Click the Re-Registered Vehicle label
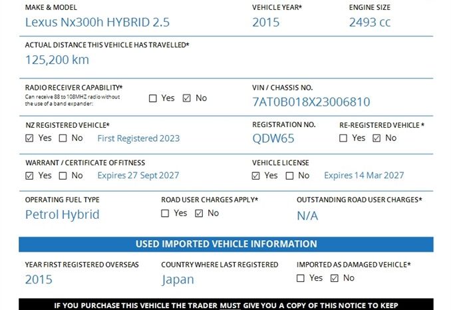This screenshot has height=310, width=451. tap(382, 125)
